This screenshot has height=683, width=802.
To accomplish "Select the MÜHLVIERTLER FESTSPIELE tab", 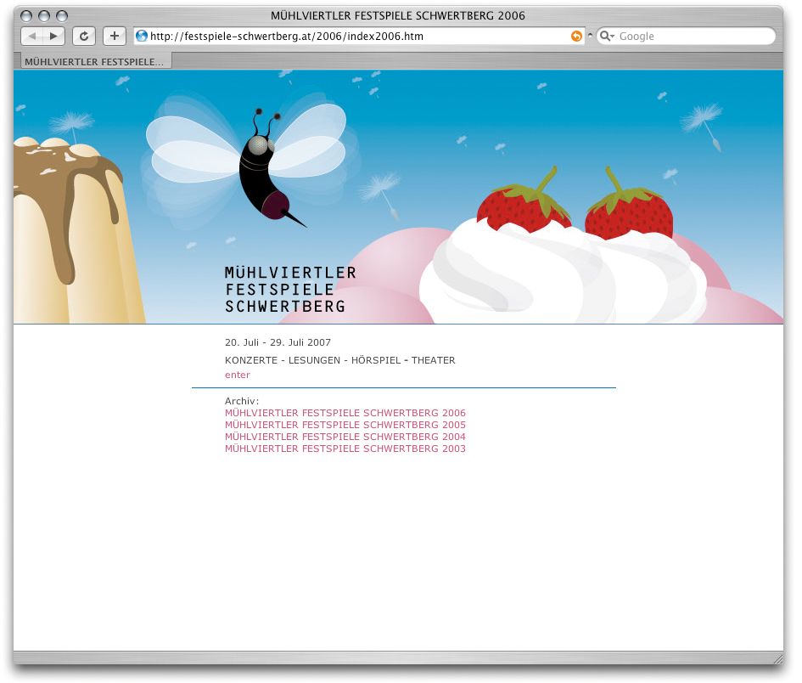I will point(94,62).
